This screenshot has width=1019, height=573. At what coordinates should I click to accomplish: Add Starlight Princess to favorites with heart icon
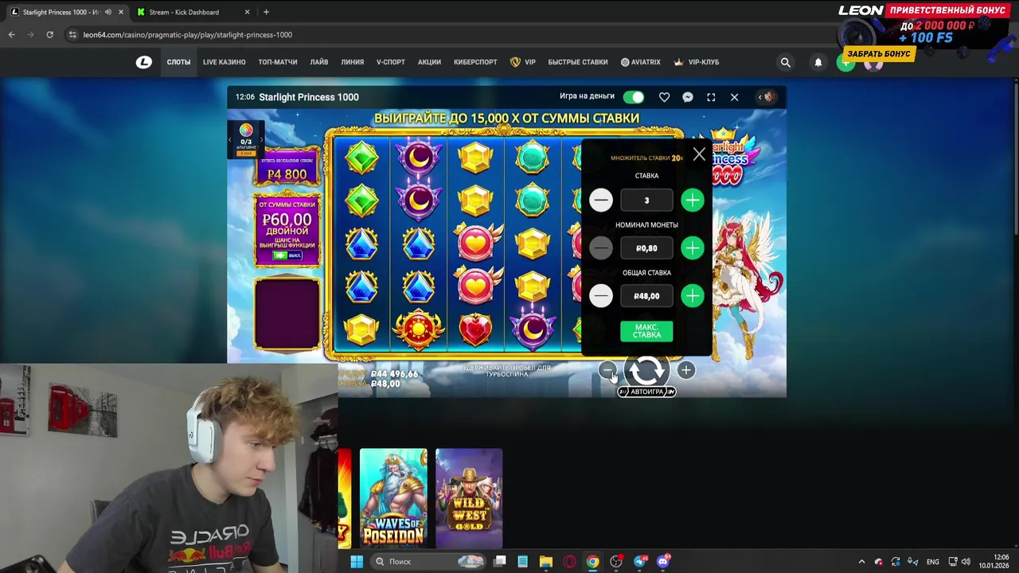click(x=664, y=97)
